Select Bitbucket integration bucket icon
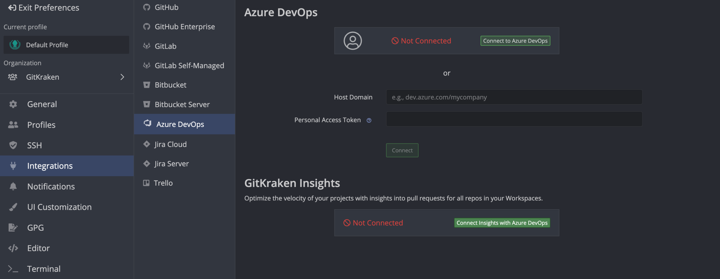The image size is (720, 279). click(147, 85)
